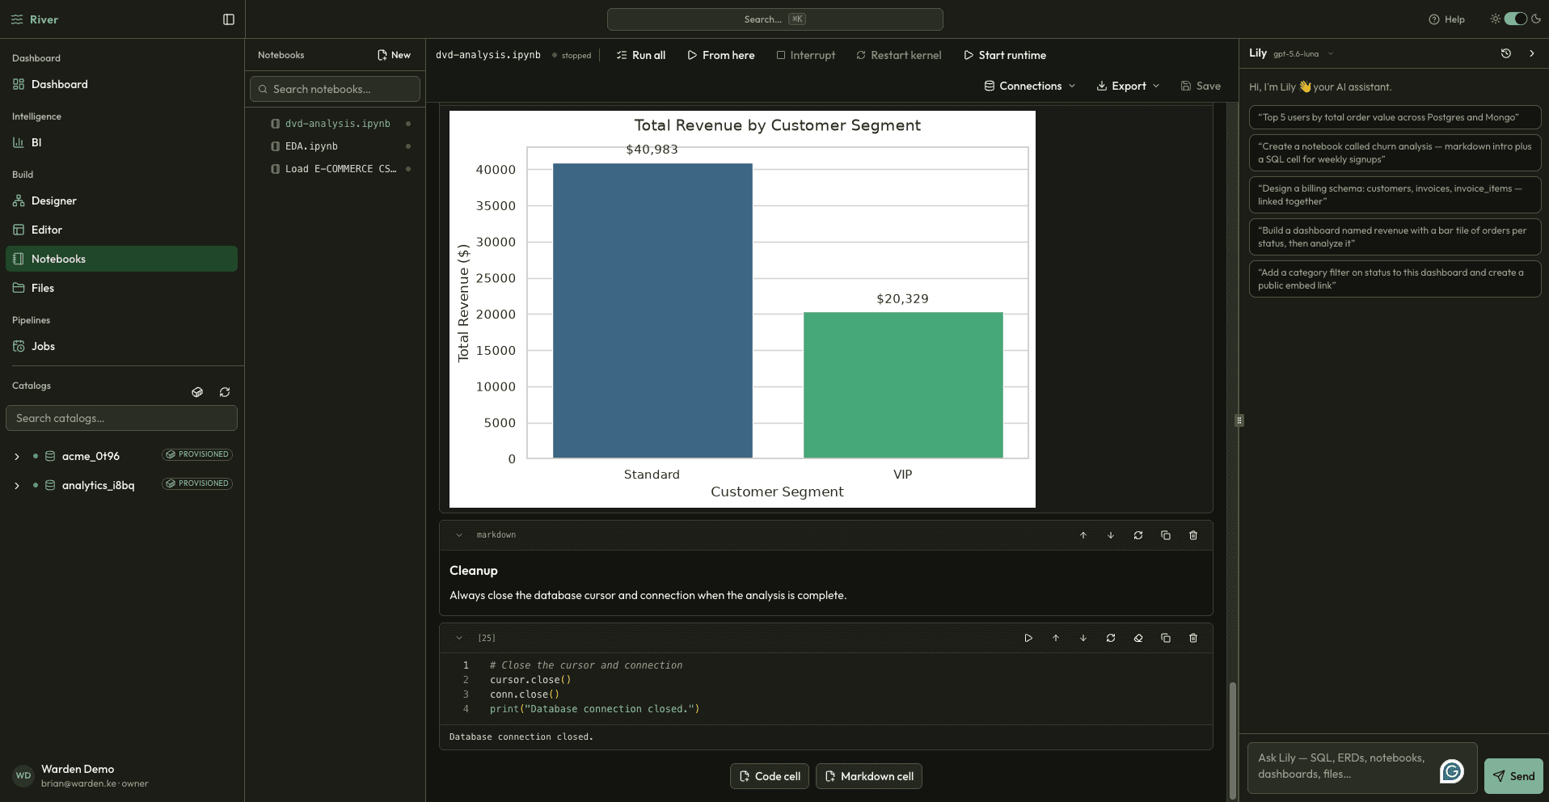Click the Lily panel resize handle
Viewport: 1549px width, 802px height.
click(1239, 420)
